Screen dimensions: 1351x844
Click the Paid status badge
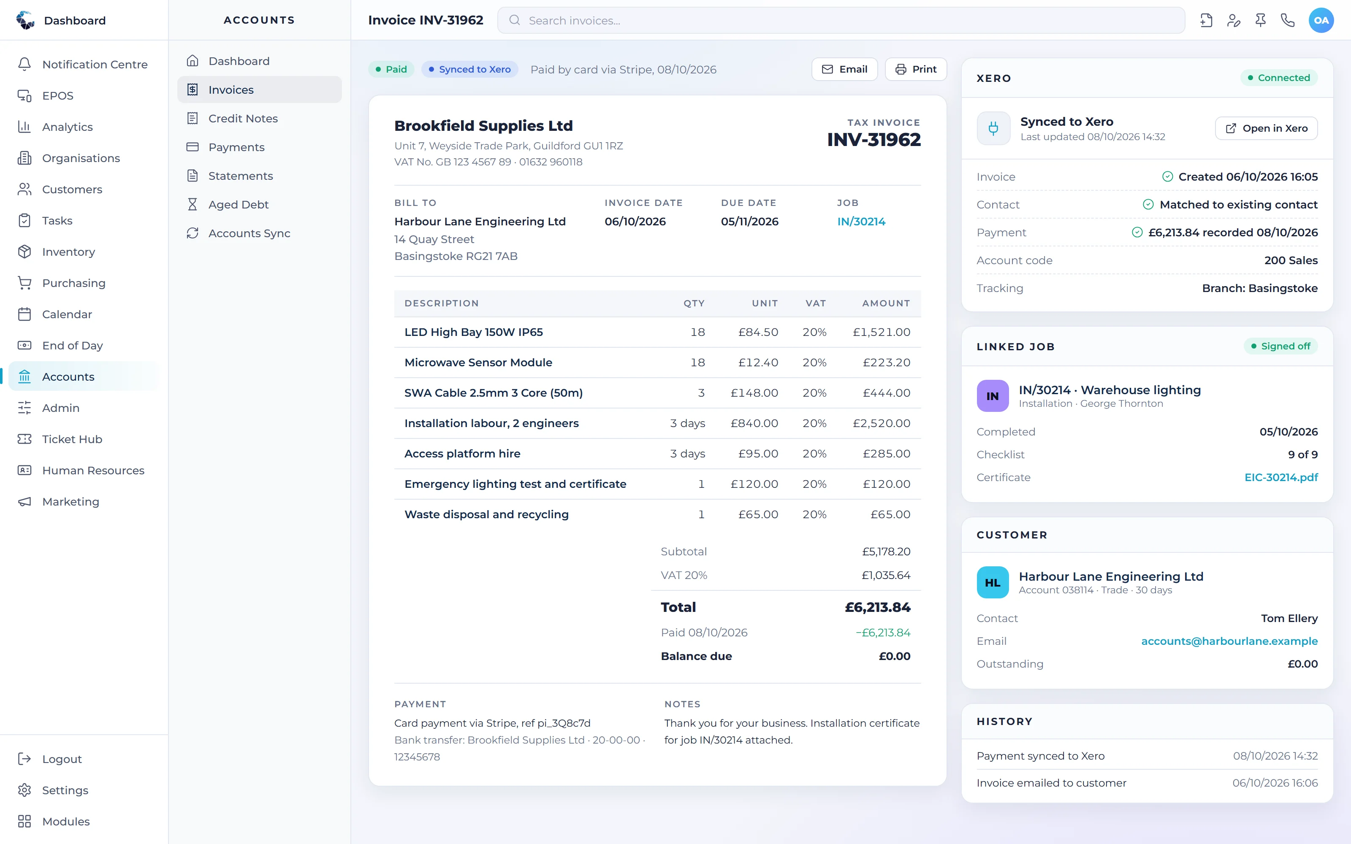391,69
